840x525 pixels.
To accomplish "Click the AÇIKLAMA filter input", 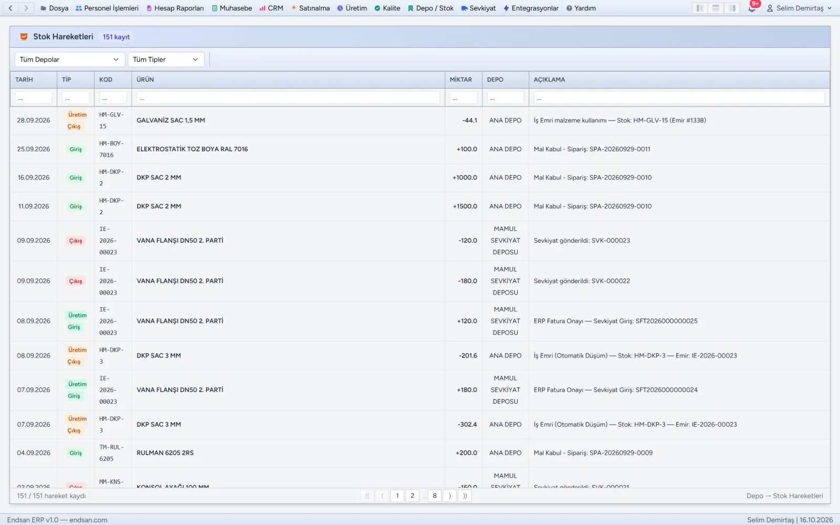I will (679, 98).
